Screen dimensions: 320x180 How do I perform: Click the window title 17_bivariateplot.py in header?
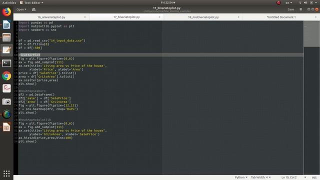coord(166,8)
